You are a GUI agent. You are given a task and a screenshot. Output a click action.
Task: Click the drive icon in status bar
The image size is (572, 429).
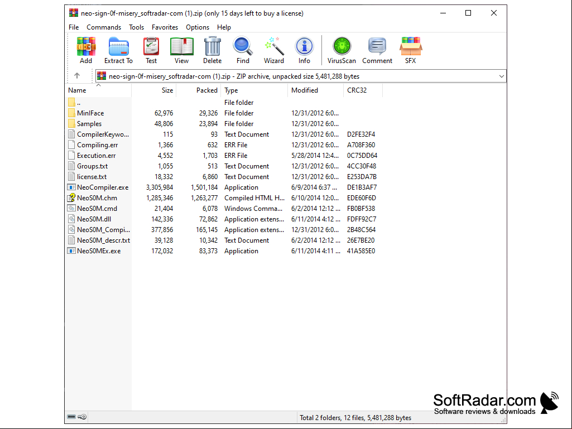point(71,417)
